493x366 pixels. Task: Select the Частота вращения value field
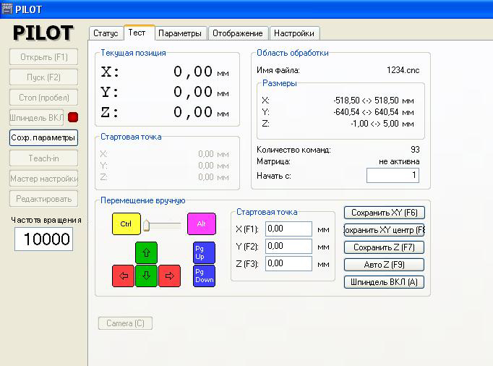(44, 239)
